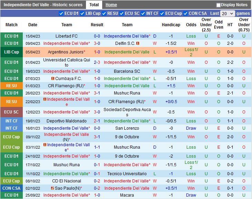The image size is (252, 199).
Task: Click the Date column header
Action: click(x=33, y=25)
